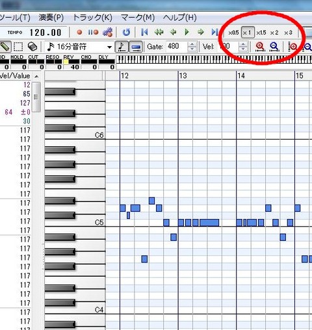Click the C4 piano key
This screenshot has width=312, height=330.
coord(90,310)
